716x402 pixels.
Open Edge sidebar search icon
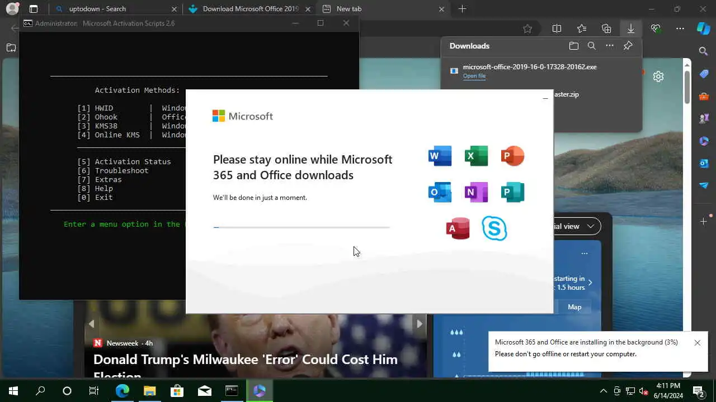tap(704, 51)
